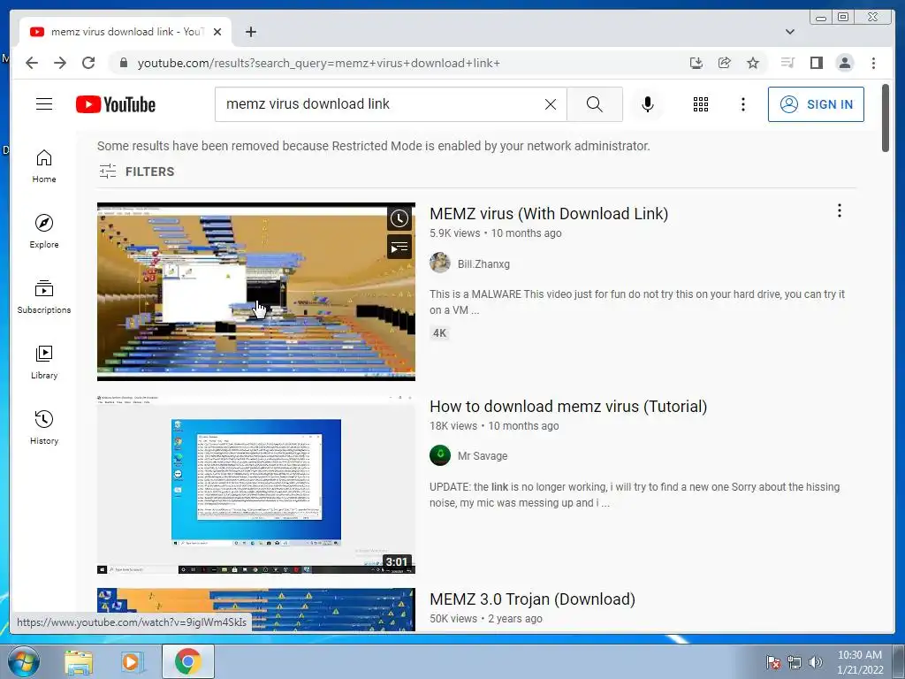Clear the search query with X
This screenshot has height=679, width=905.
[x=551, y=104]
